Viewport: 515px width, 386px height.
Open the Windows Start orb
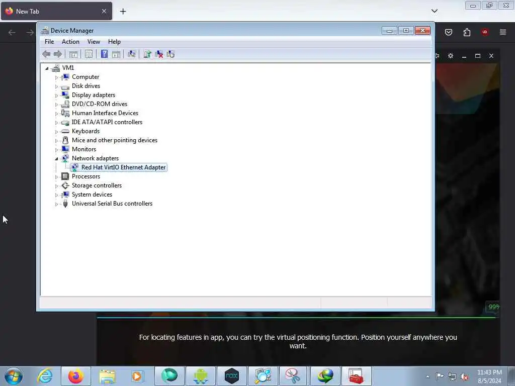(14, 376)
